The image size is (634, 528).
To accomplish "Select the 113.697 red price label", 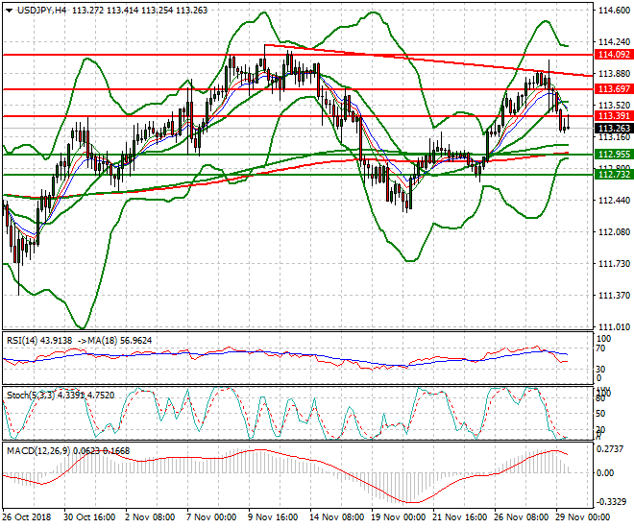I will (x=612, y=89).
